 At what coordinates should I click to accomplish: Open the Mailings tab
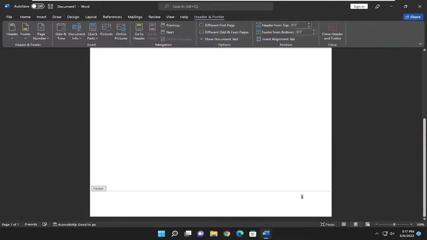point(135,17)
